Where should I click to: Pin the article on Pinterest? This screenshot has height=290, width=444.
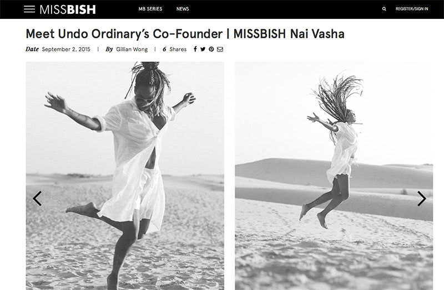[211, 49]
